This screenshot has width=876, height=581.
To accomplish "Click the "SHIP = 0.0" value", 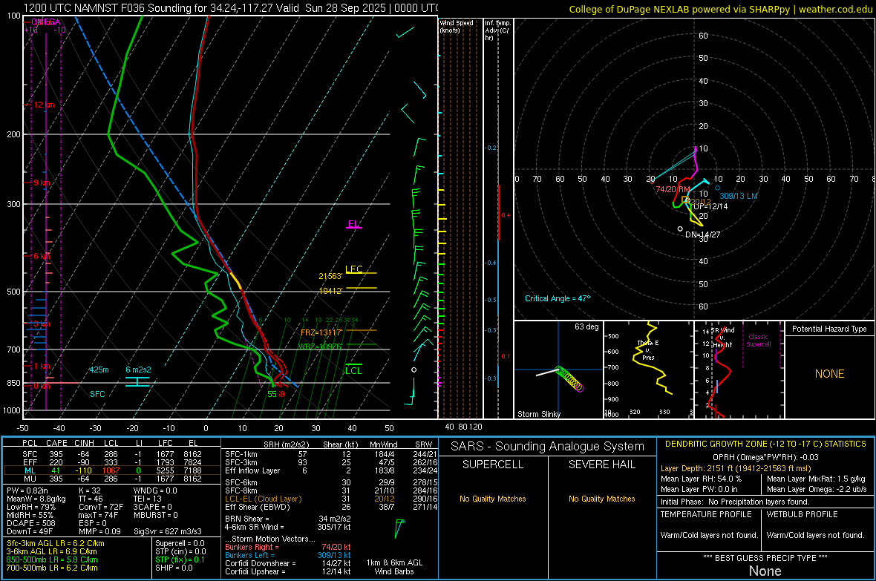I will tap(174, 568).
